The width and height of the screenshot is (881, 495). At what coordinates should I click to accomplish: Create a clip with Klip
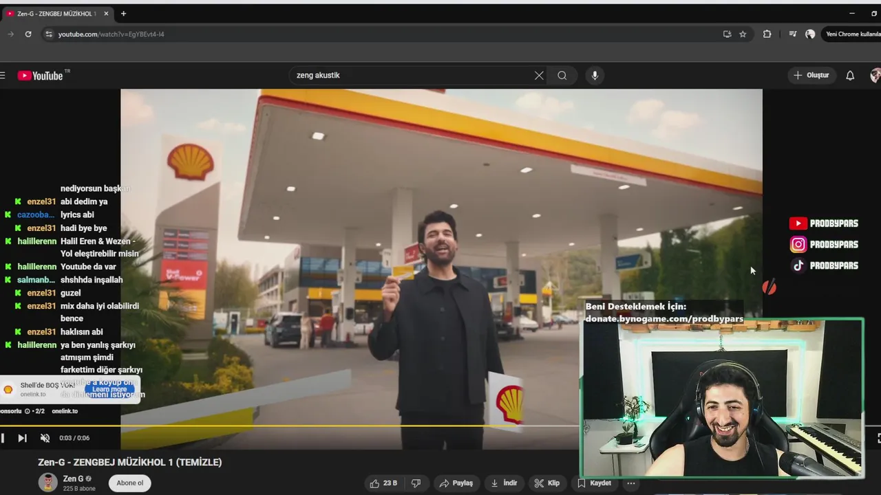(x=547, y=483)
